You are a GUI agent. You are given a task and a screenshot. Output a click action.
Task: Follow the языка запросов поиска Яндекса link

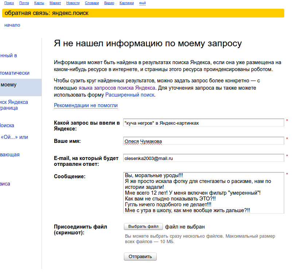point(117,88)
